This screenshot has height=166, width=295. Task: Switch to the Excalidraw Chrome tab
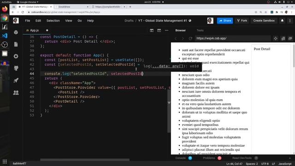(x=71, y=6)
